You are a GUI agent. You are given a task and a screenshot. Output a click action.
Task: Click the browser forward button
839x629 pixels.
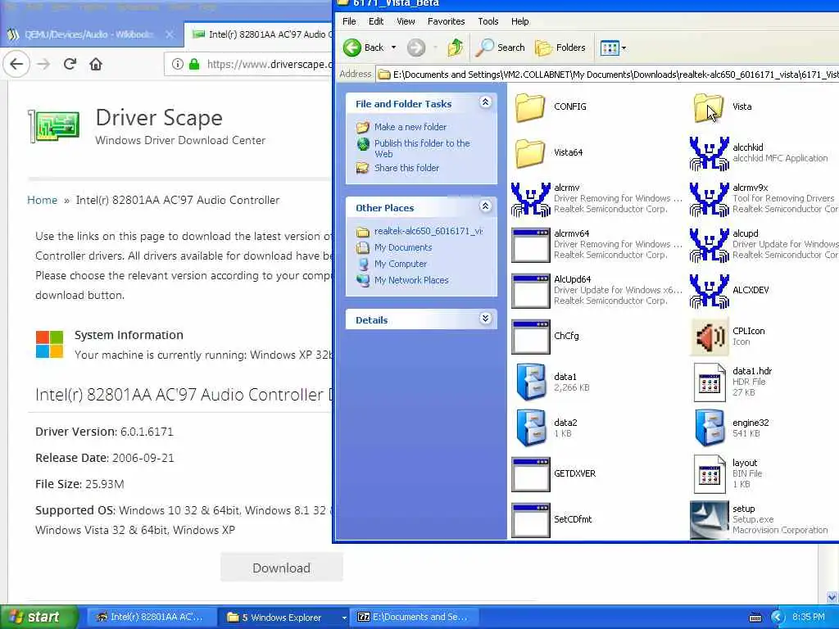pyautogui.click(x=44, y=64)
